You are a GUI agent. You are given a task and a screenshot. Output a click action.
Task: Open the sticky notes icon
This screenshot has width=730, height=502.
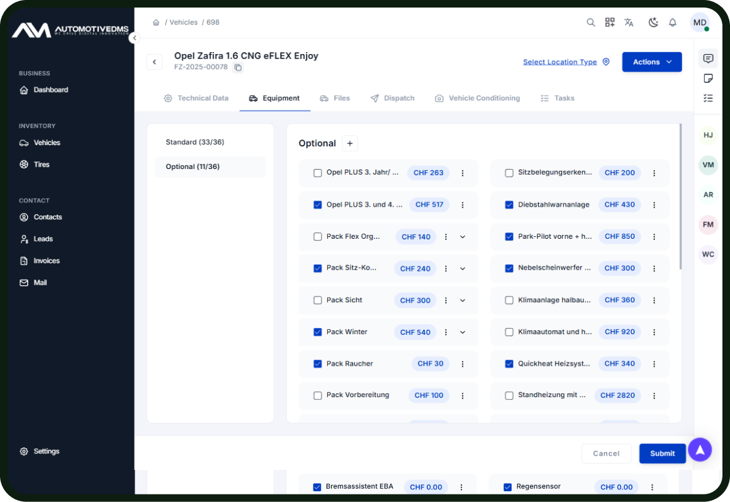click(x=708, y=78)
